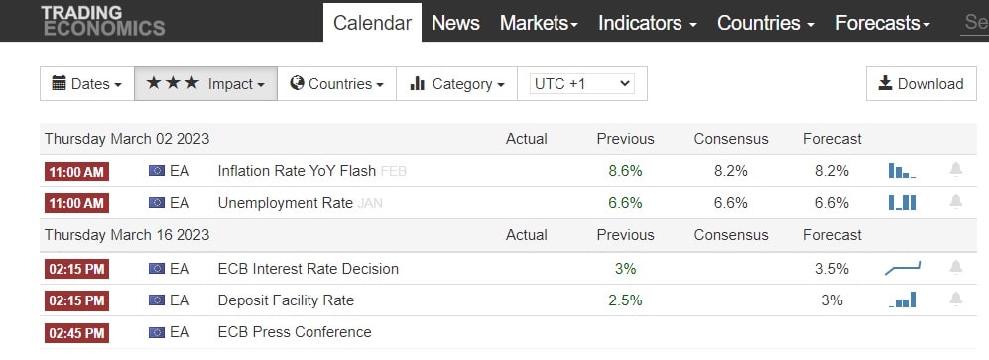Image resolution: width=989 pixels, height=360 pixels.
Task: Toggle alert bell for Inflation Rate YoY Flash
Action: click(956, 169)
